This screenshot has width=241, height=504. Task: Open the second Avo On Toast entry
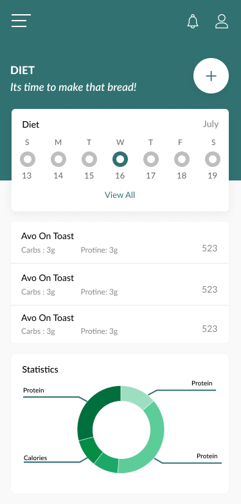tap(120, 284)
